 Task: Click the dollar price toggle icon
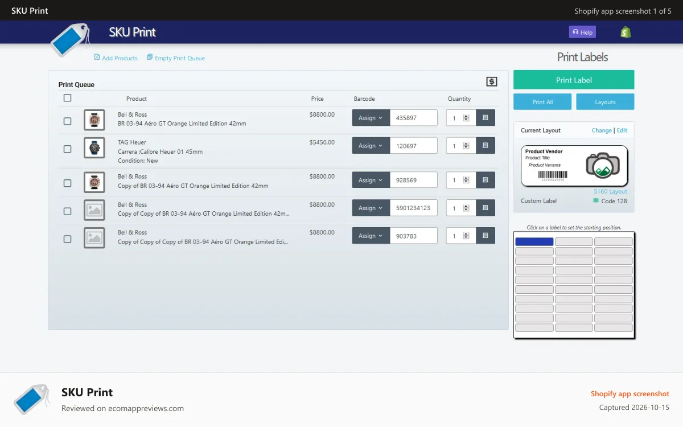(492, 82)
